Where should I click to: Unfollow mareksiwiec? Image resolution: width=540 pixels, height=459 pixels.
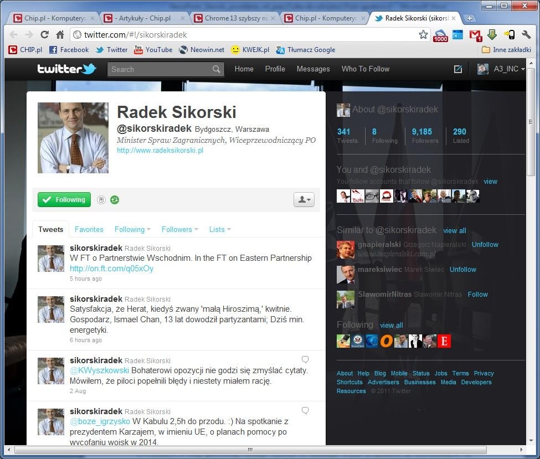pyautogui.click(x=463, y=269)
